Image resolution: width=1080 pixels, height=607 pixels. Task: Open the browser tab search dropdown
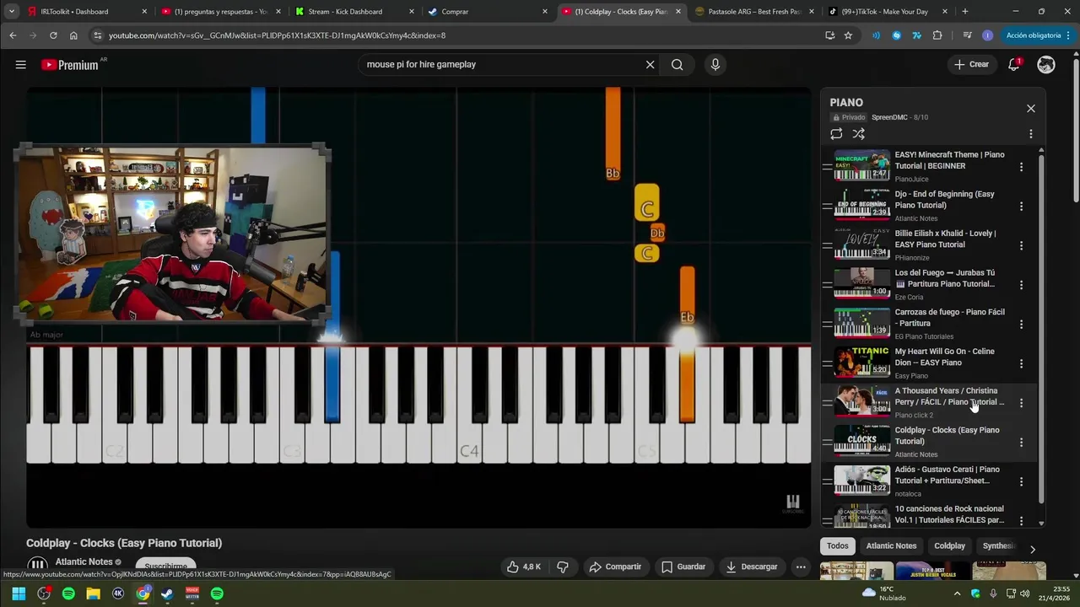(x=12, y=12)
